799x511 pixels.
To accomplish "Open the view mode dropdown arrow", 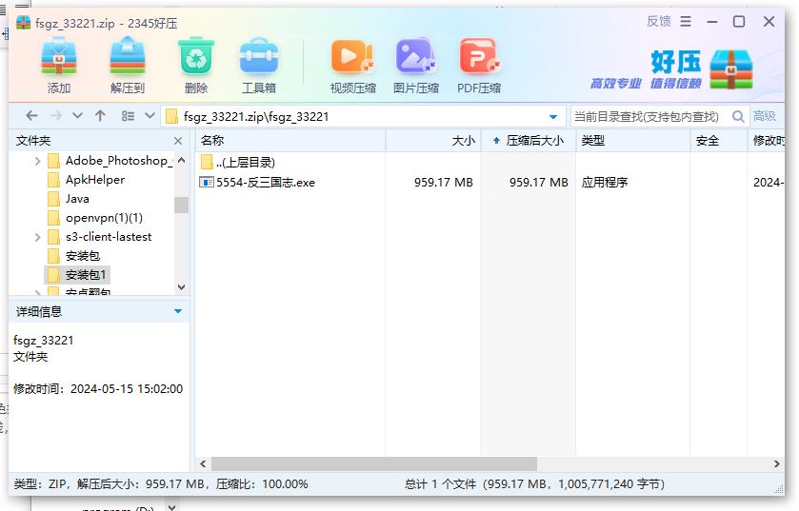I will [x=150, y=116].
